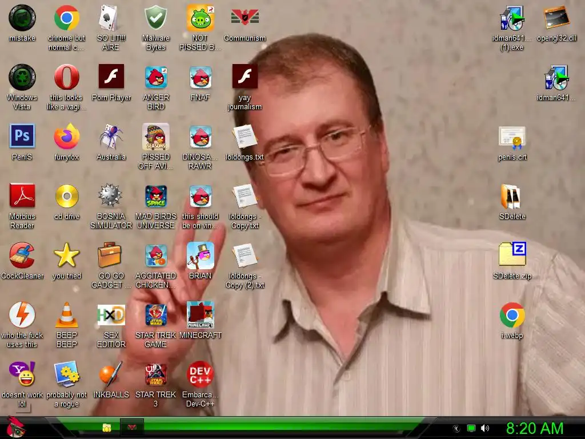
Task: Open the BRIAN pink bird icon
Action: tap(201, 256)
